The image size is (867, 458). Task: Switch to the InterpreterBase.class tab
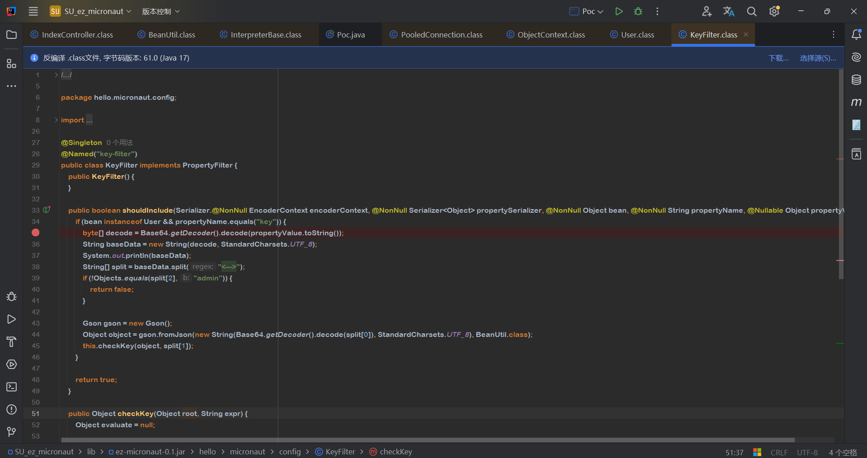pos(261,35)
